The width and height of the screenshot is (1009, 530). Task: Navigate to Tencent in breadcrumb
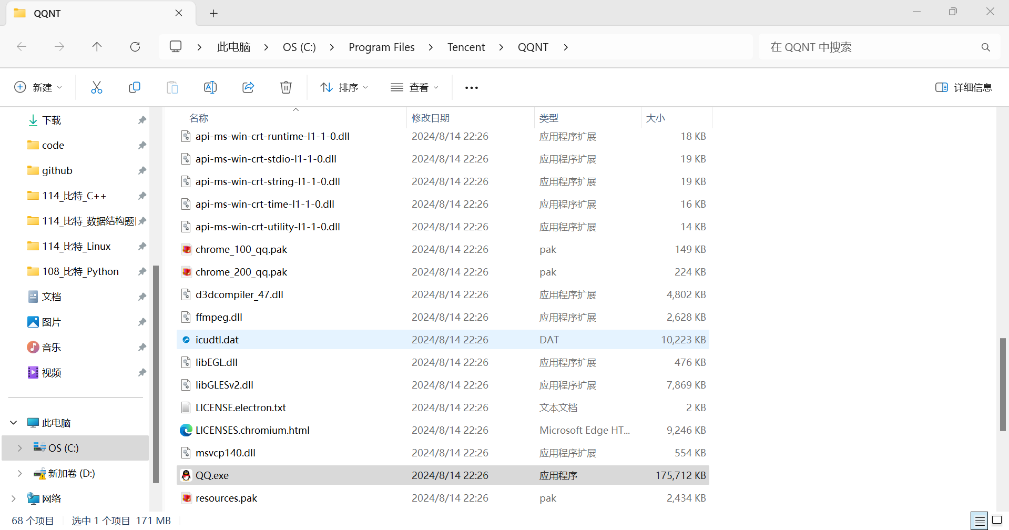click(466, 47)
